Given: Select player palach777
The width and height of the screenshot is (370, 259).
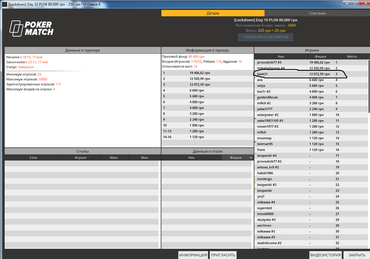Looking at the screenshot, I should pos(311,109).
